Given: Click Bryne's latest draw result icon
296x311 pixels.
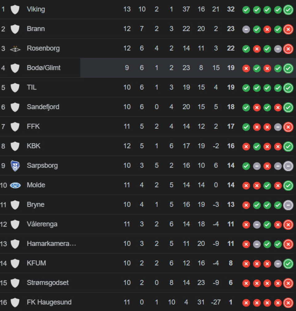Looking at the screenshot, I should point(288,205).
